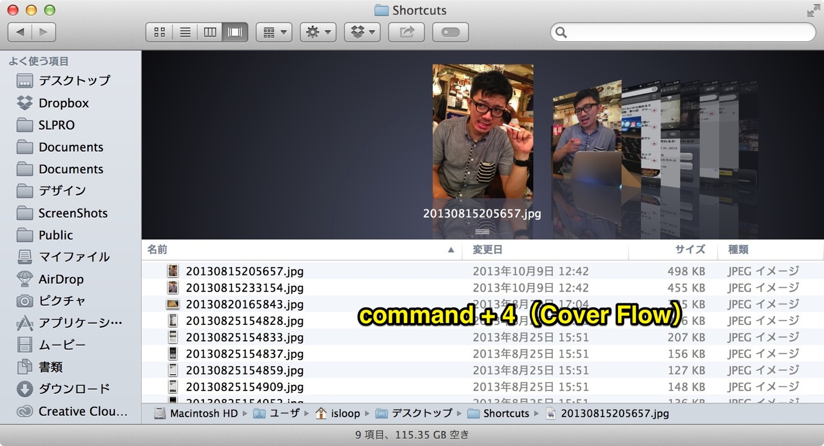Go to デスクトップ in the path bar
824x446 pixels.
pyautogui.click(x=414, y=413)
